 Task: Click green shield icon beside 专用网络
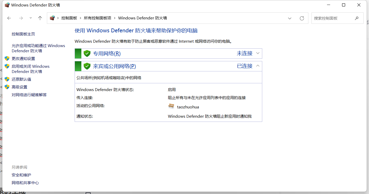87,54
